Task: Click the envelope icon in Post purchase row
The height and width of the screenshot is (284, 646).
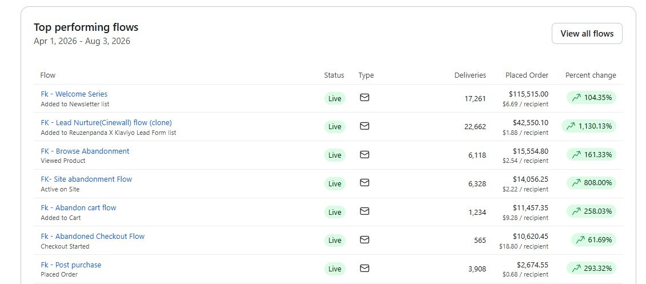Action: (x=364, y=269)
